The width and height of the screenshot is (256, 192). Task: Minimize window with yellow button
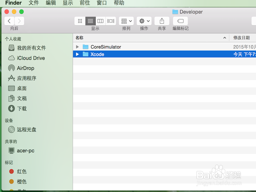tap(14, 12)
